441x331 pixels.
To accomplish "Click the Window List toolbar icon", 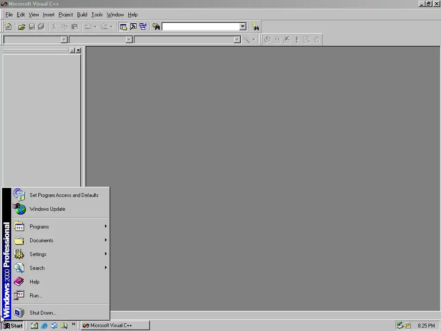I will 143,27.
